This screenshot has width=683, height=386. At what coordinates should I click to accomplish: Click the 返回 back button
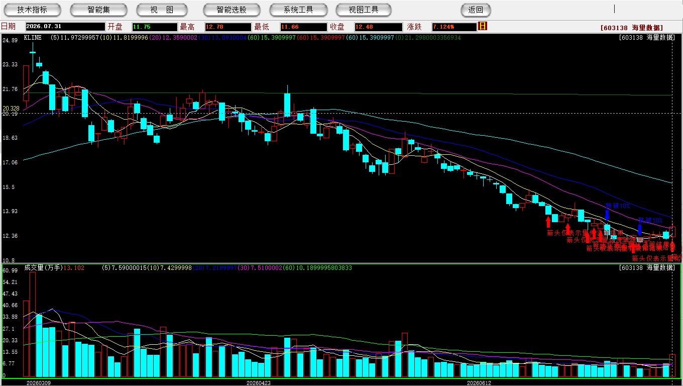tap(476, 10)
